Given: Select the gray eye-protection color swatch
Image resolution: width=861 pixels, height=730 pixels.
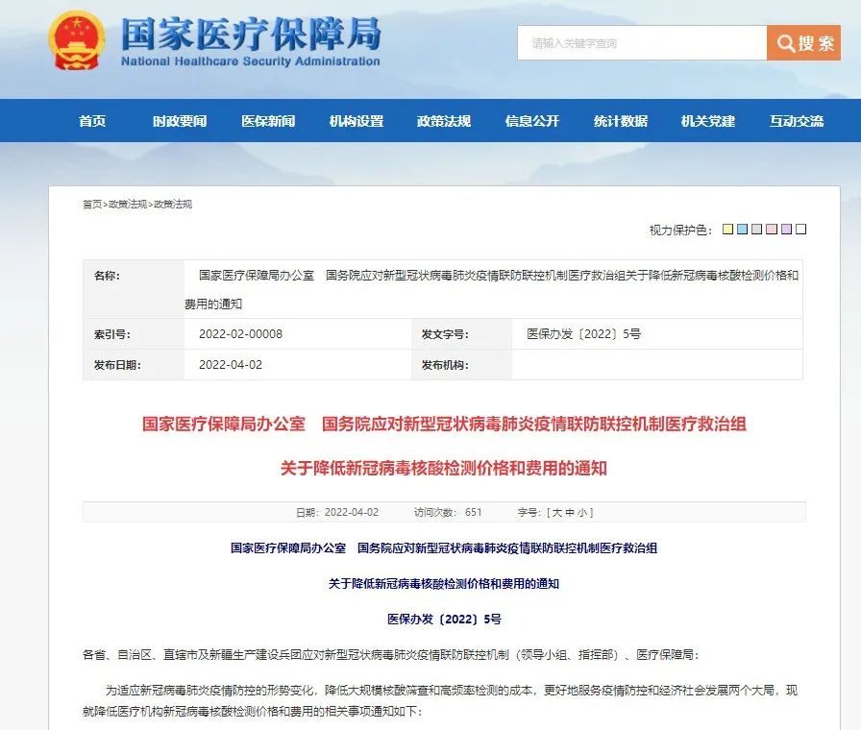Looking at the screenshot, I should pos(756,229).
